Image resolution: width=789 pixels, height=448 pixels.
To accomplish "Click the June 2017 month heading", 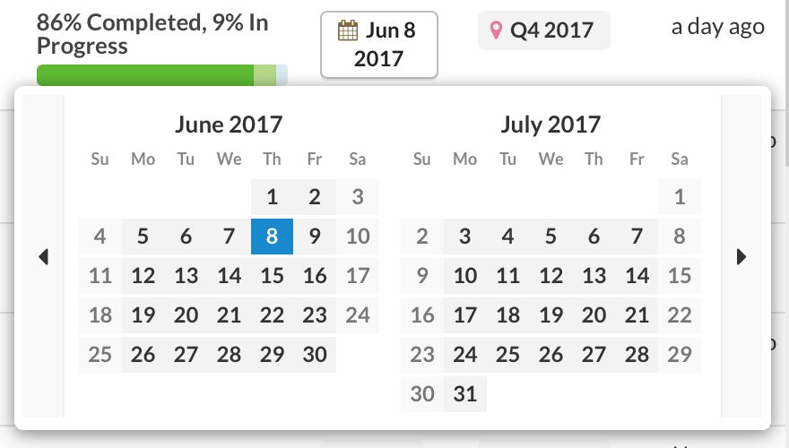I will (229, 125).
